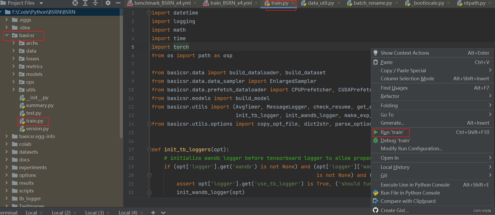The image size is (495, 215).
Task: Choose Show Context Actions menu item
Action: [432, 53]
